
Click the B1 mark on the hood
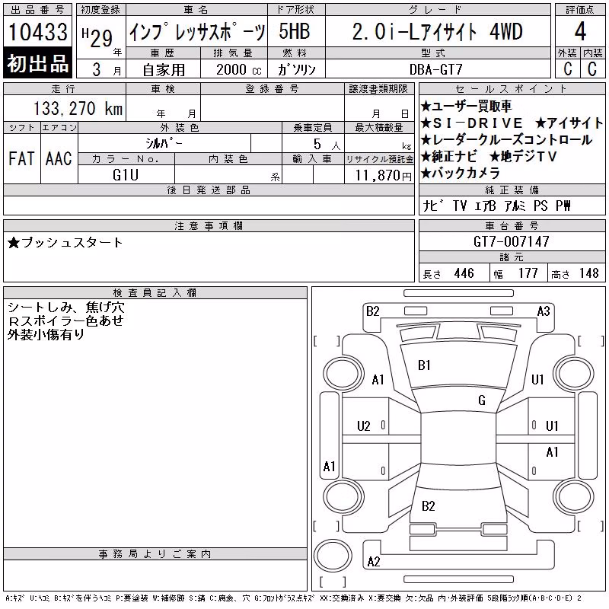tap(424, 365)
